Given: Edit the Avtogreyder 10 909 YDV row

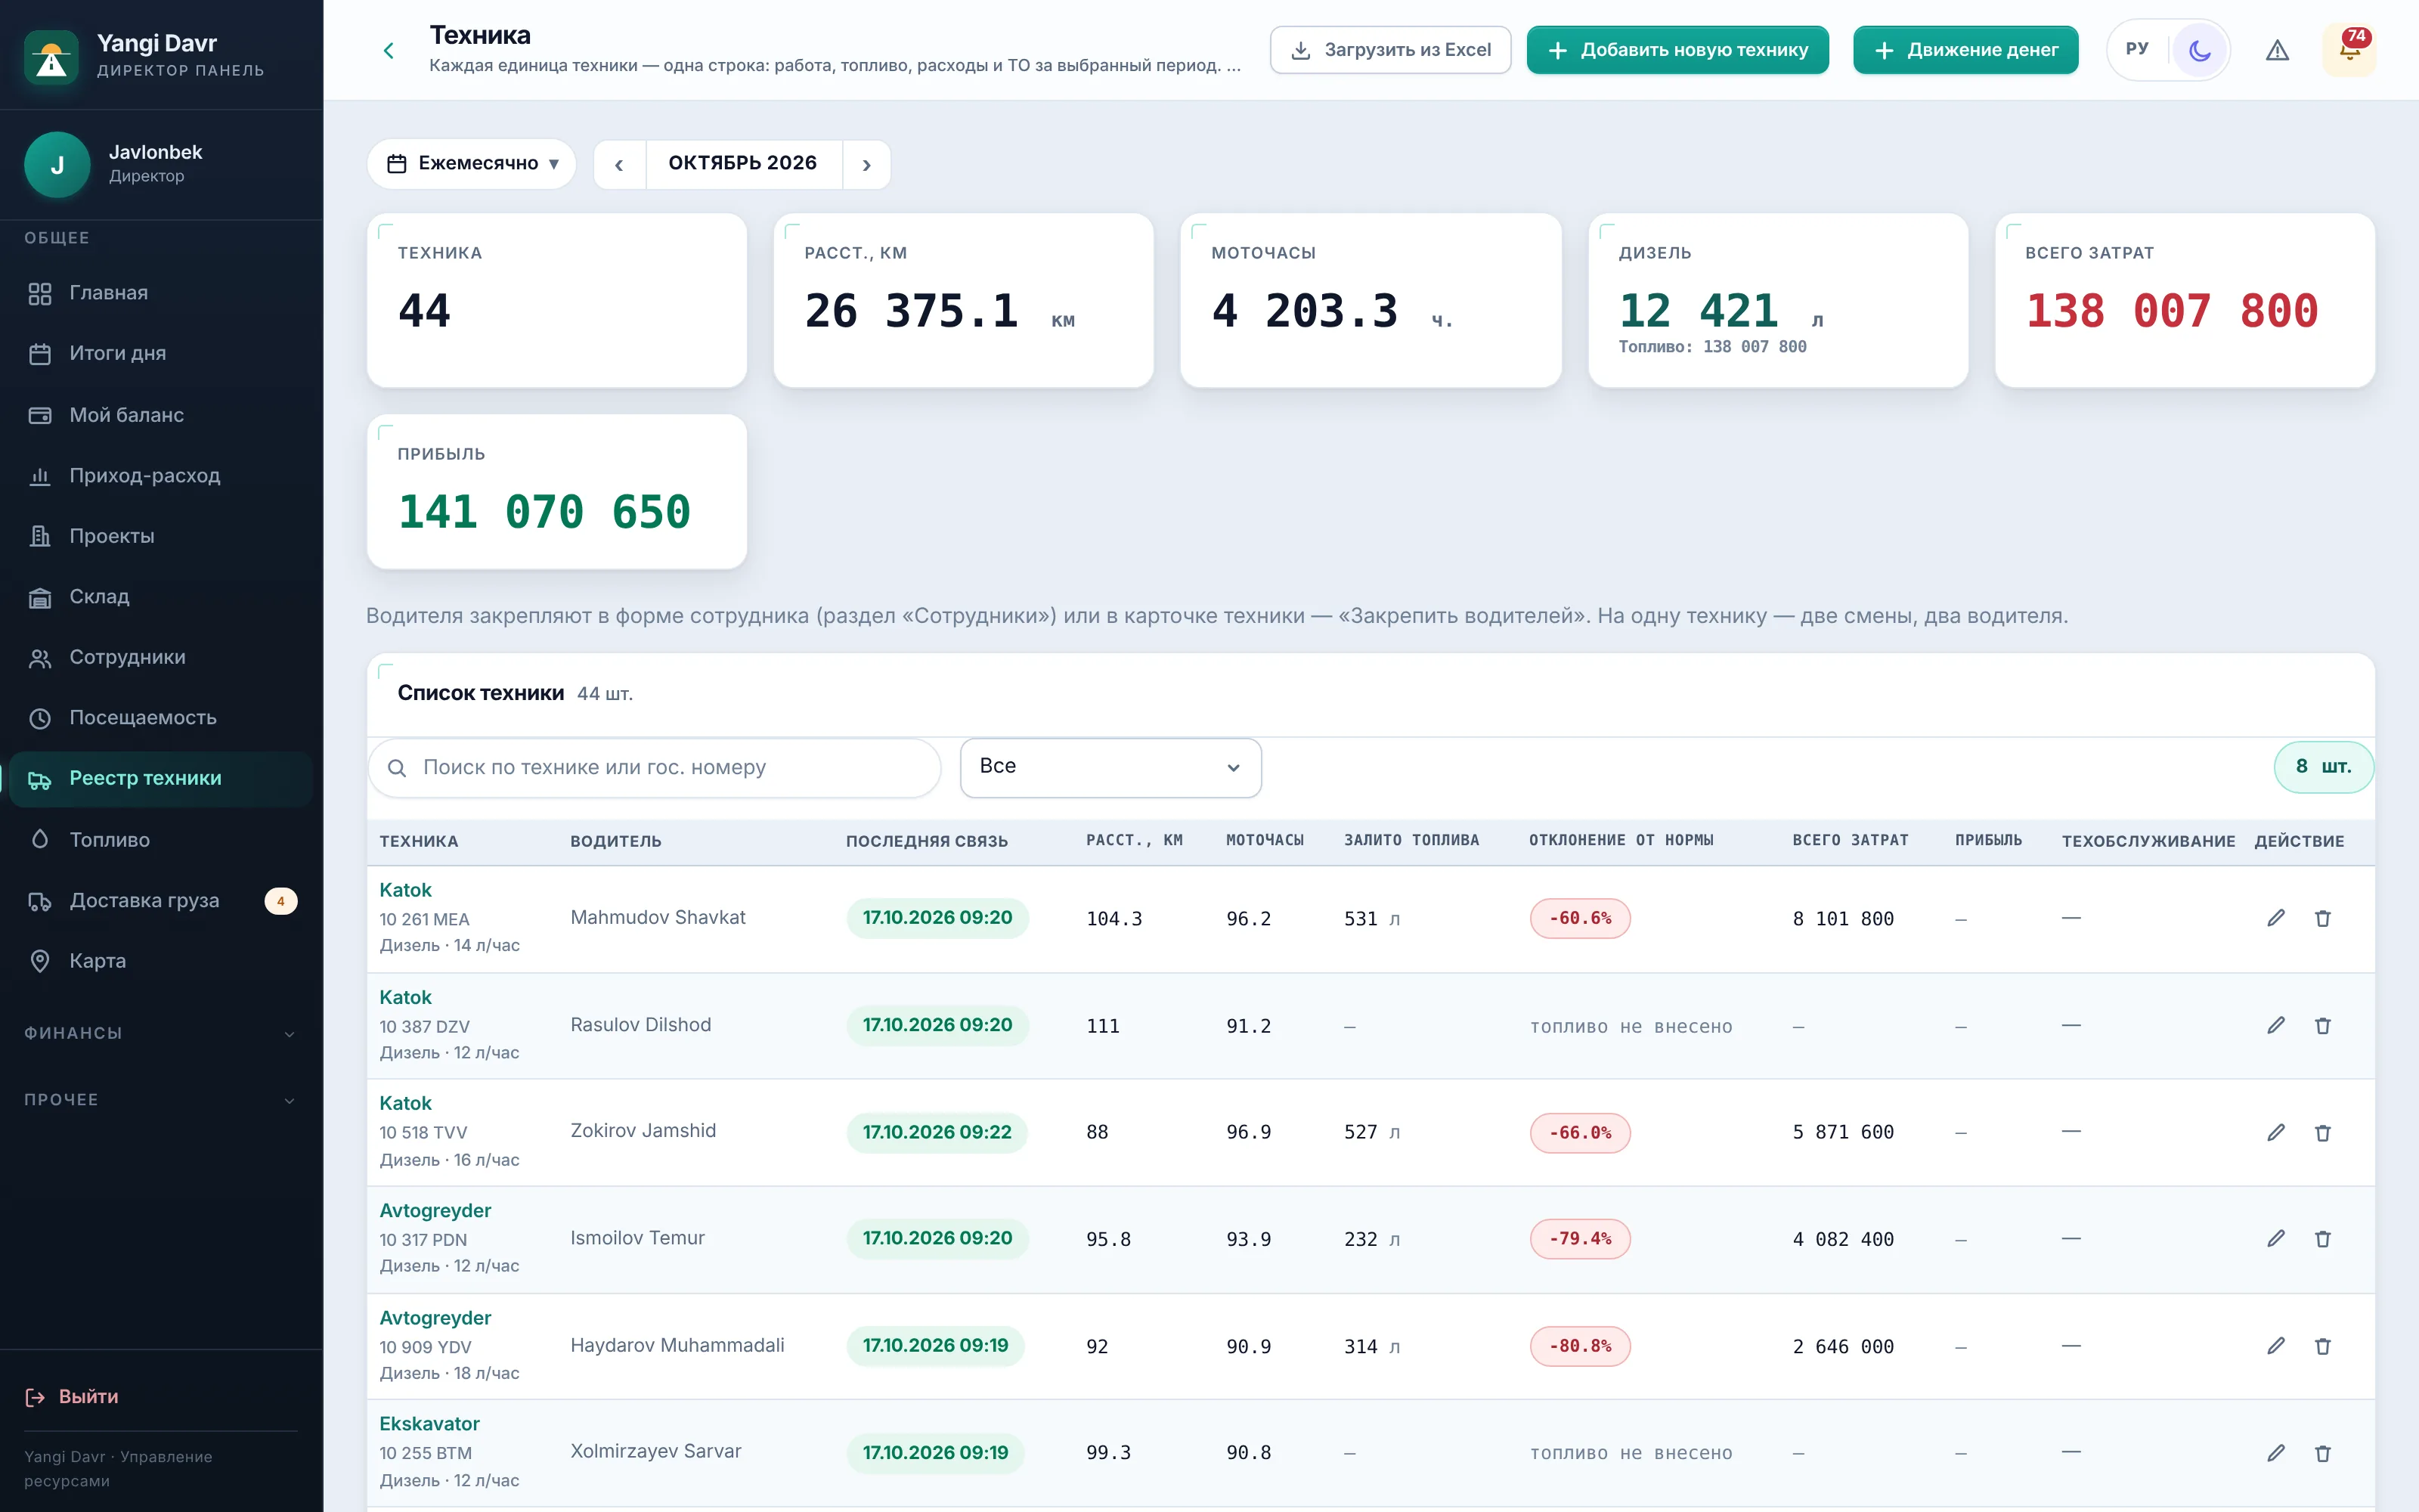Looking at the screenshot, I should [x=2276, y=1346].
